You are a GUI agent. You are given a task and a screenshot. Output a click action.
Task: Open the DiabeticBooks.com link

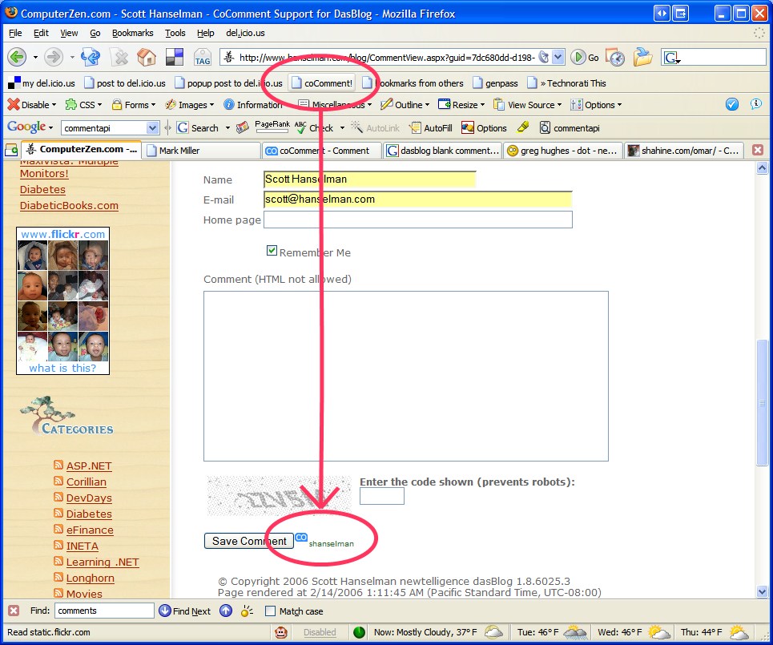point(69,205)
